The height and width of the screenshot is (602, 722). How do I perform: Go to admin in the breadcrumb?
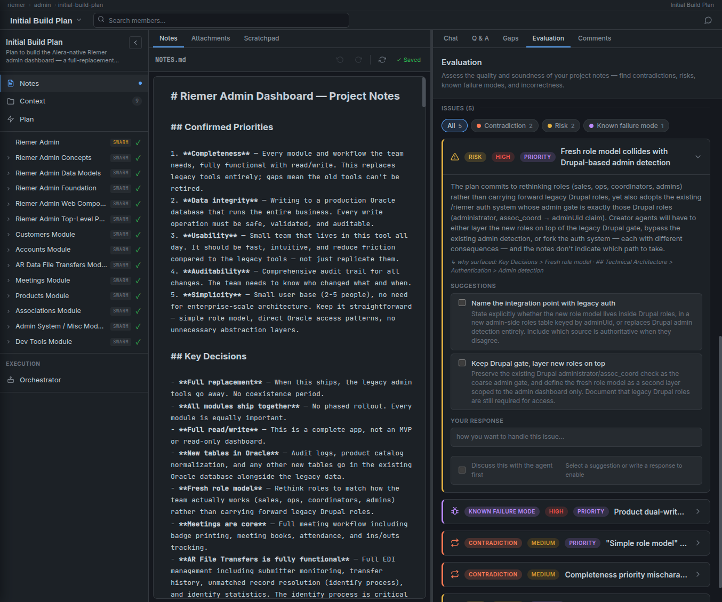pos(42,5)
